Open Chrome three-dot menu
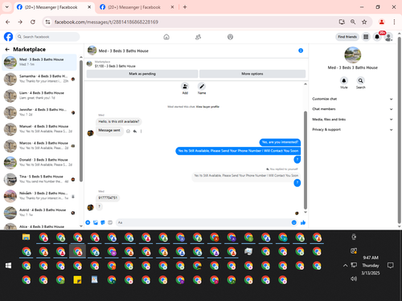This screenshot has width=402, height=301. (x=394, y=22)
